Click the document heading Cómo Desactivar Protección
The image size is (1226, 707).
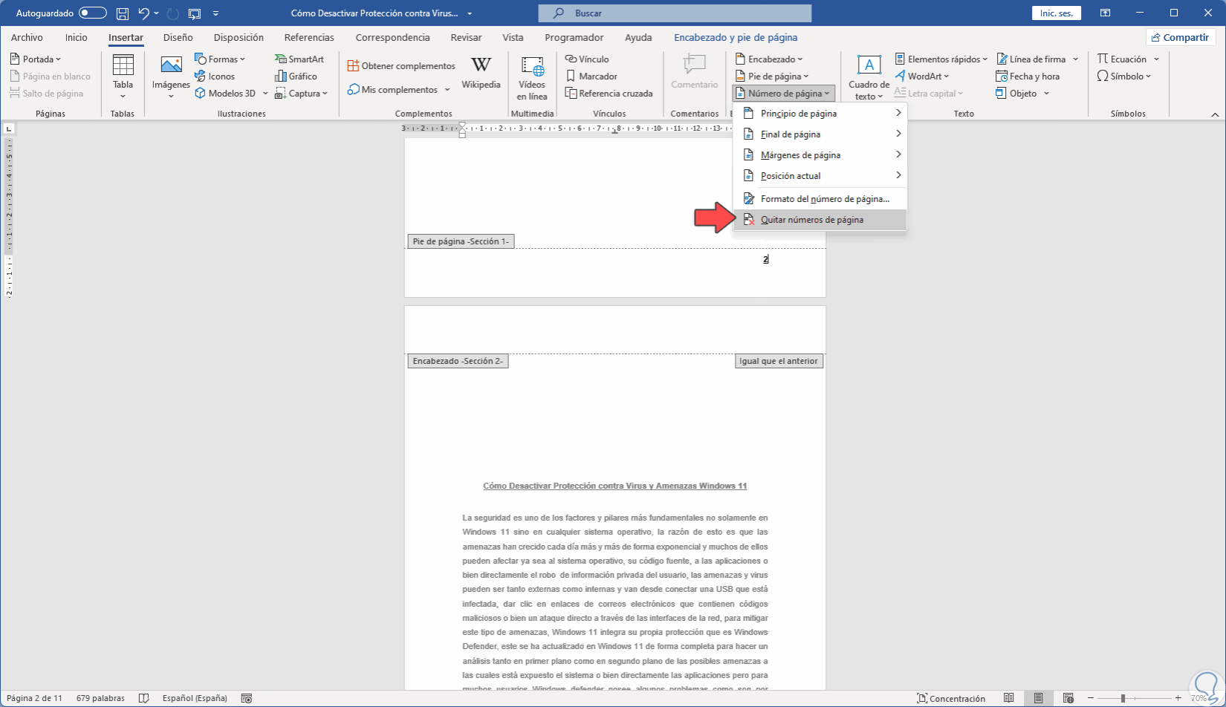614,486
